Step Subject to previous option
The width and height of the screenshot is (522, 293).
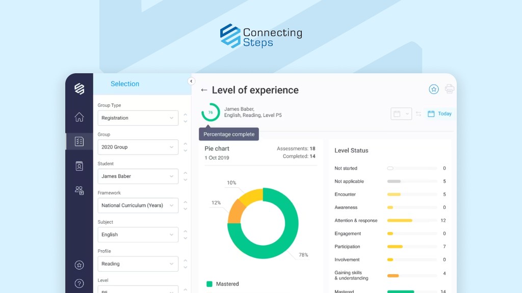(x=186, y=231)
